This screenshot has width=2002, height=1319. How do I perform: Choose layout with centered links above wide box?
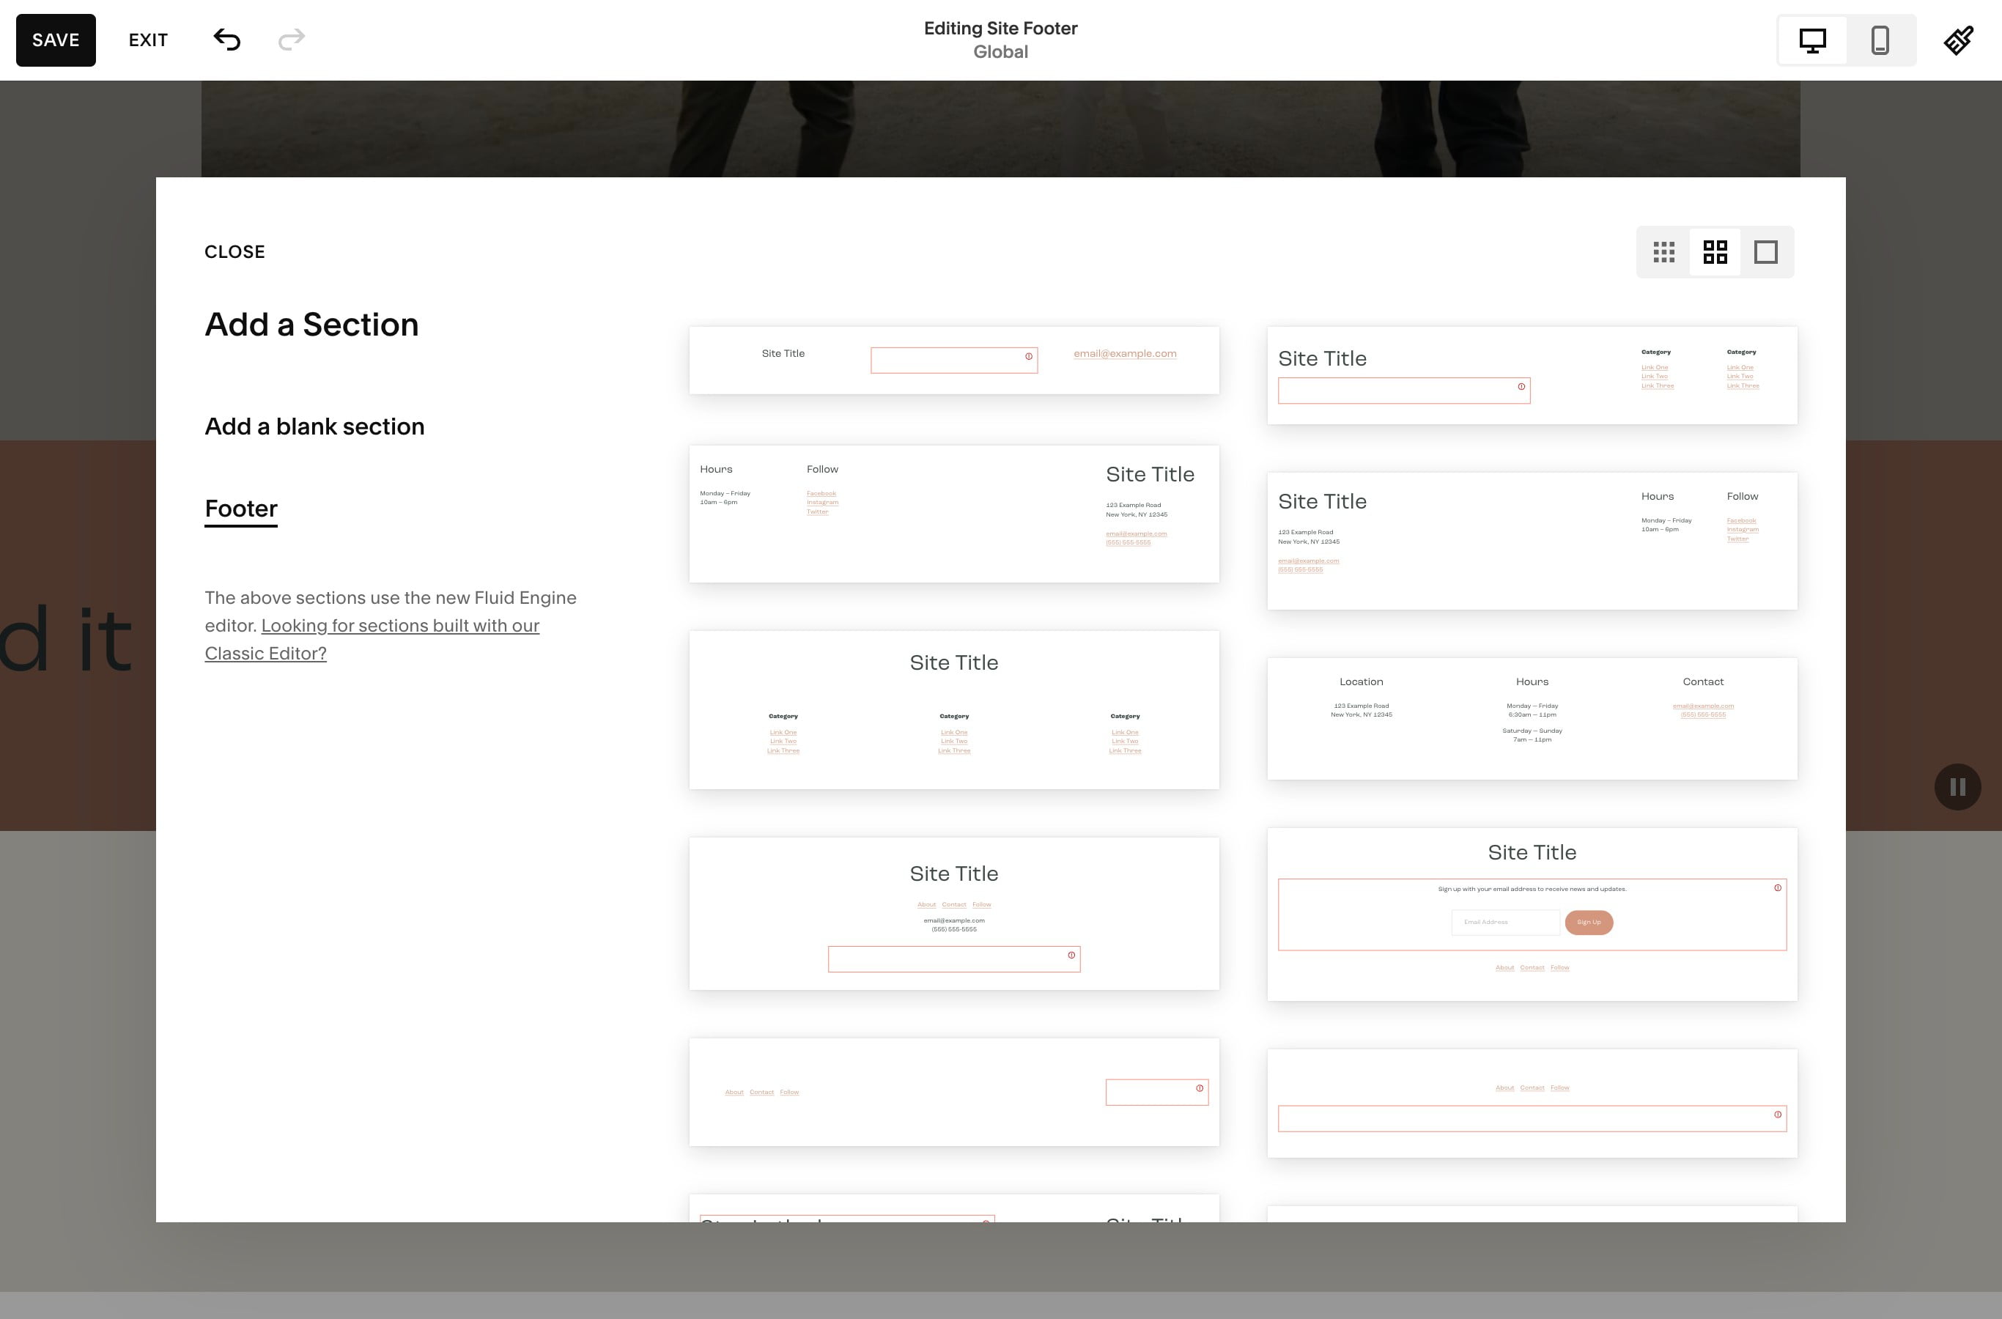[x=1532, y=1103]
